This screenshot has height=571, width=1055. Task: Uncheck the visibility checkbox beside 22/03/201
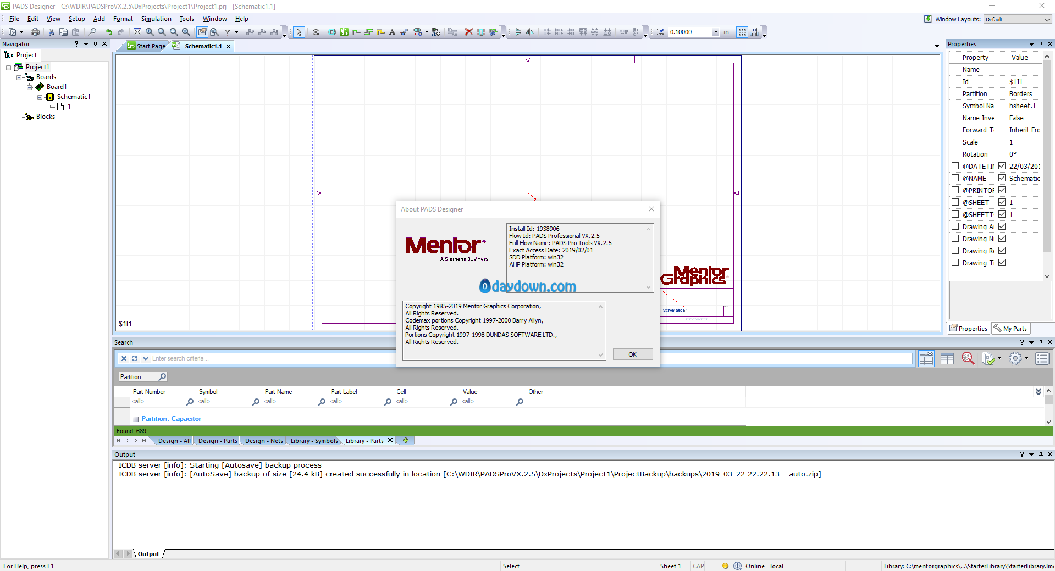pos(1002,166)
